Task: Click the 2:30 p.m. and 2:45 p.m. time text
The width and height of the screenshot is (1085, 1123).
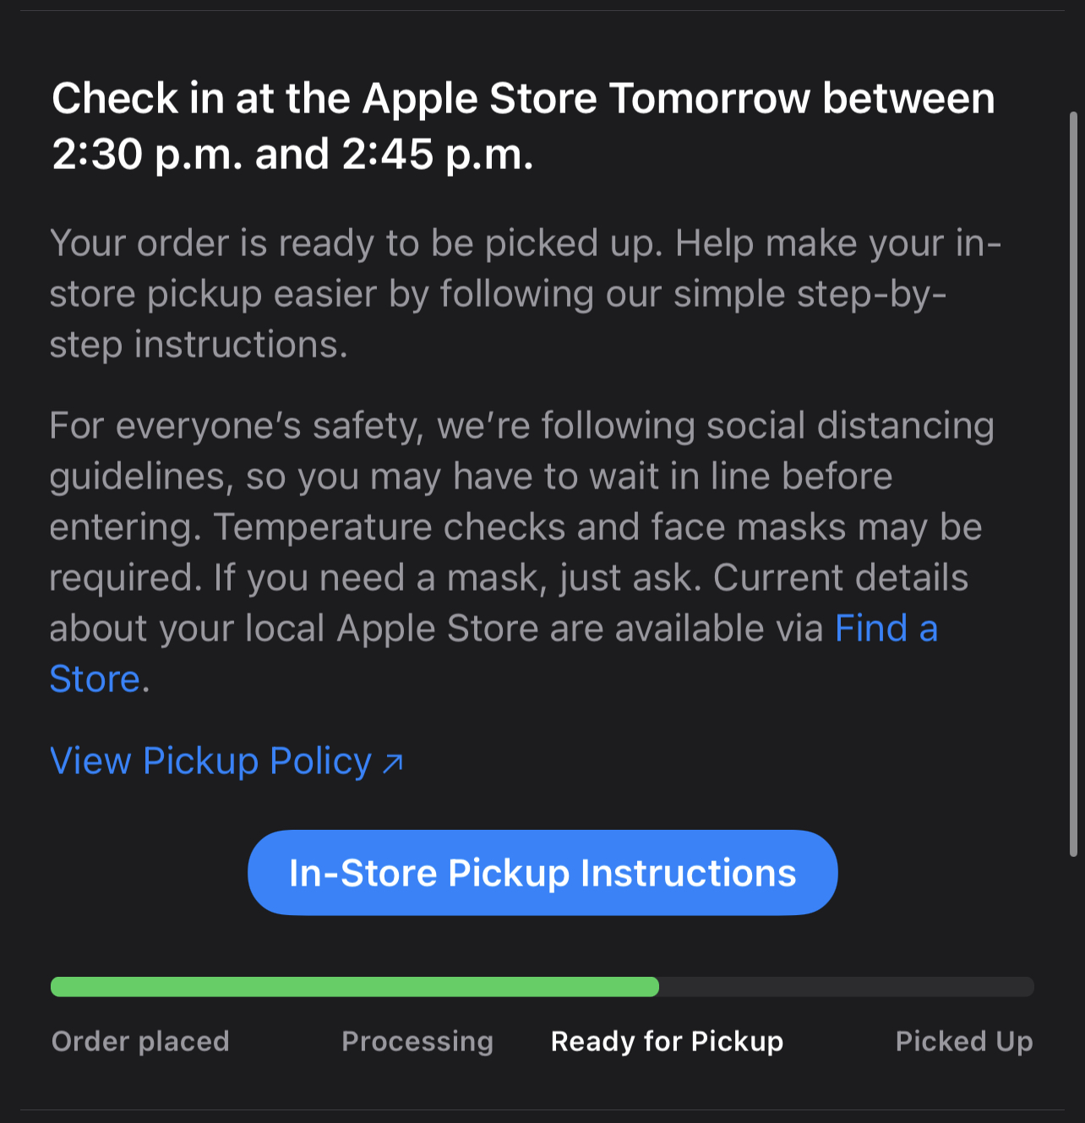Action: (x=292, y=155)
